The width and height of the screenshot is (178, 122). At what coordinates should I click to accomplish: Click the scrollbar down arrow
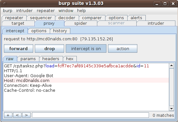coord(171,109)
